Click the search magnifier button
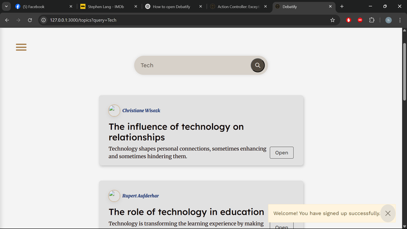 (x=257, y=65)
